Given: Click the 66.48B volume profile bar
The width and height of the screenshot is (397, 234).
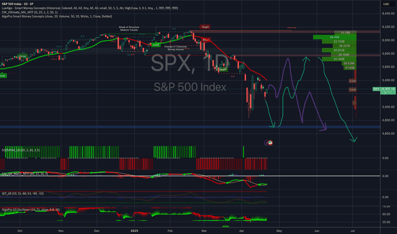Looking at the screenshot, I should (x=334, y=37).
